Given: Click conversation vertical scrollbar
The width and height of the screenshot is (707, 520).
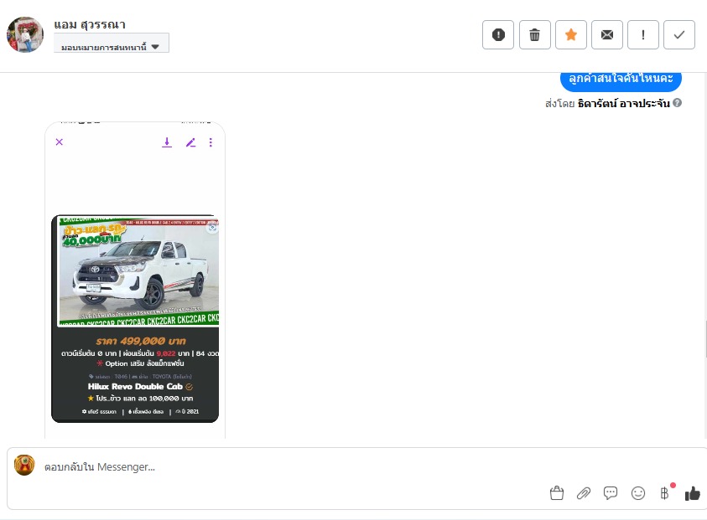Looking at the screenshot, I should tap(705, 340).
